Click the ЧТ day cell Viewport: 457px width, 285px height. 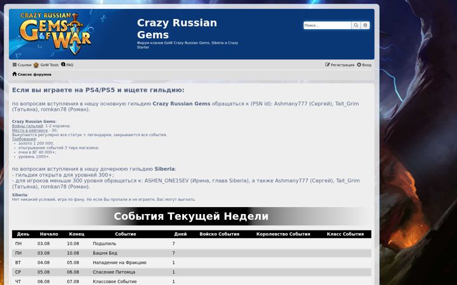(x=18, y=281)
